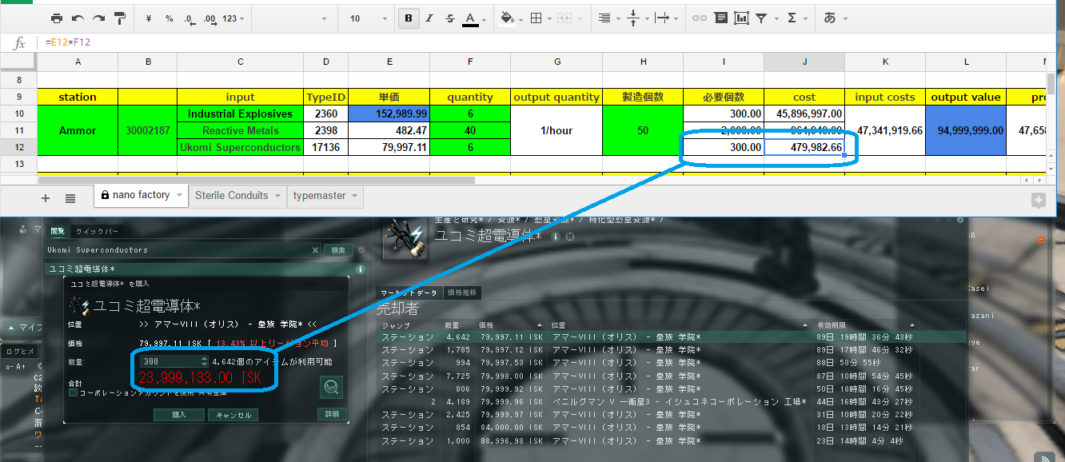Open the input tools あ dropdown
This screenshot has width=1065, height=462.
click(835, 18)
